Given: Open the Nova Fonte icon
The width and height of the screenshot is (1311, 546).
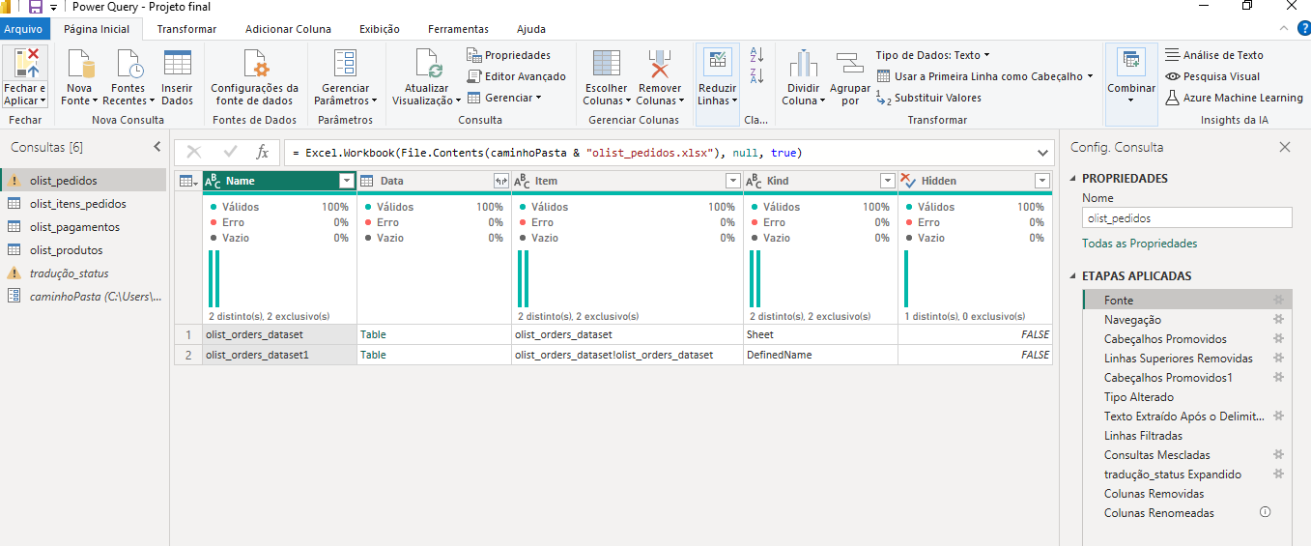Looking at the screenshot, I should point(80,64).
